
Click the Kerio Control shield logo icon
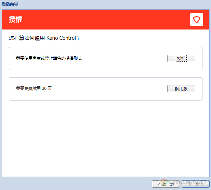click(x=197, y=20)
